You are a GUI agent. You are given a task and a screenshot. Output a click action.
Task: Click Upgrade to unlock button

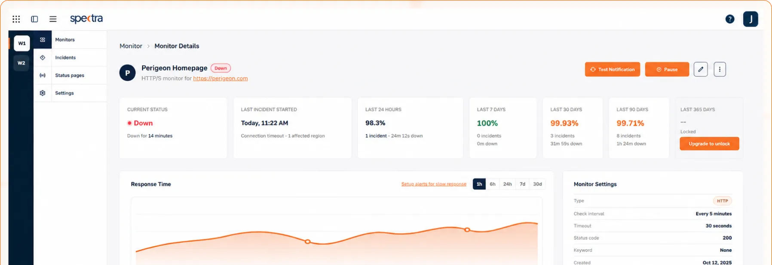[x=709, y=144]
